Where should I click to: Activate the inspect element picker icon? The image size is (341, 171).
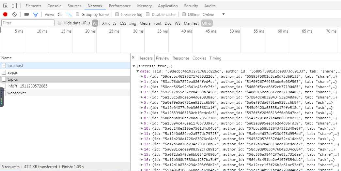[6, 6]
